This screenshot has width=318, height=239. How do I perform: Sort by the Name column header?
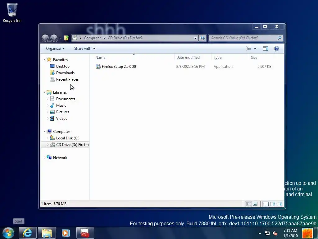(134, 58)
